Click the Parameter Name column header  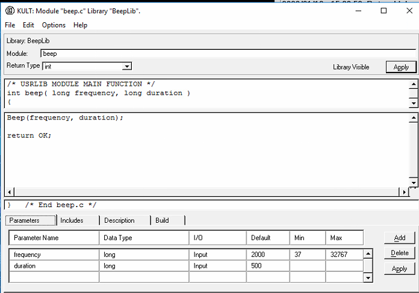(54, 238)
